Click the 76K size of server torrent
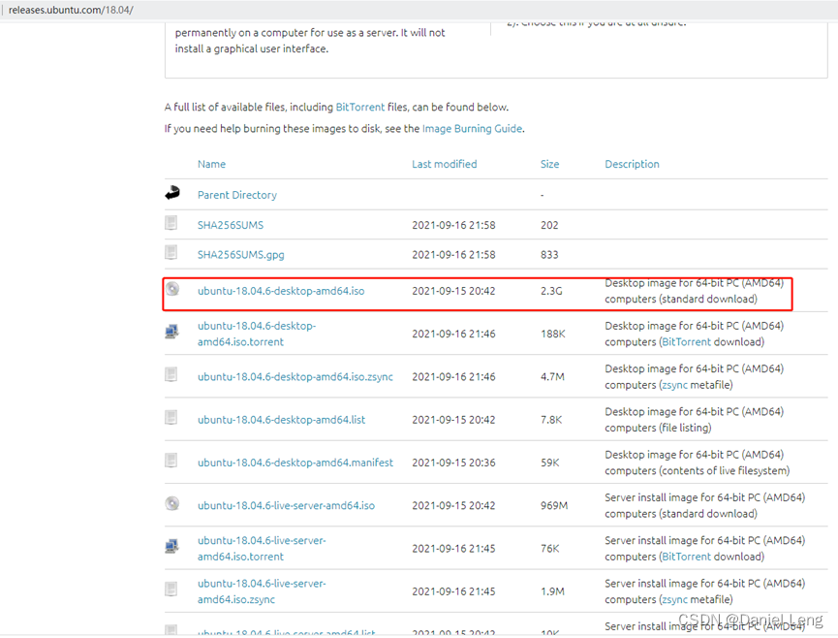 click(x=549, y=548)
